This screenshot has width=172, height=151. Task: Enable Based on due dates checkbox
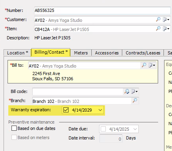[x=14, y=128]
